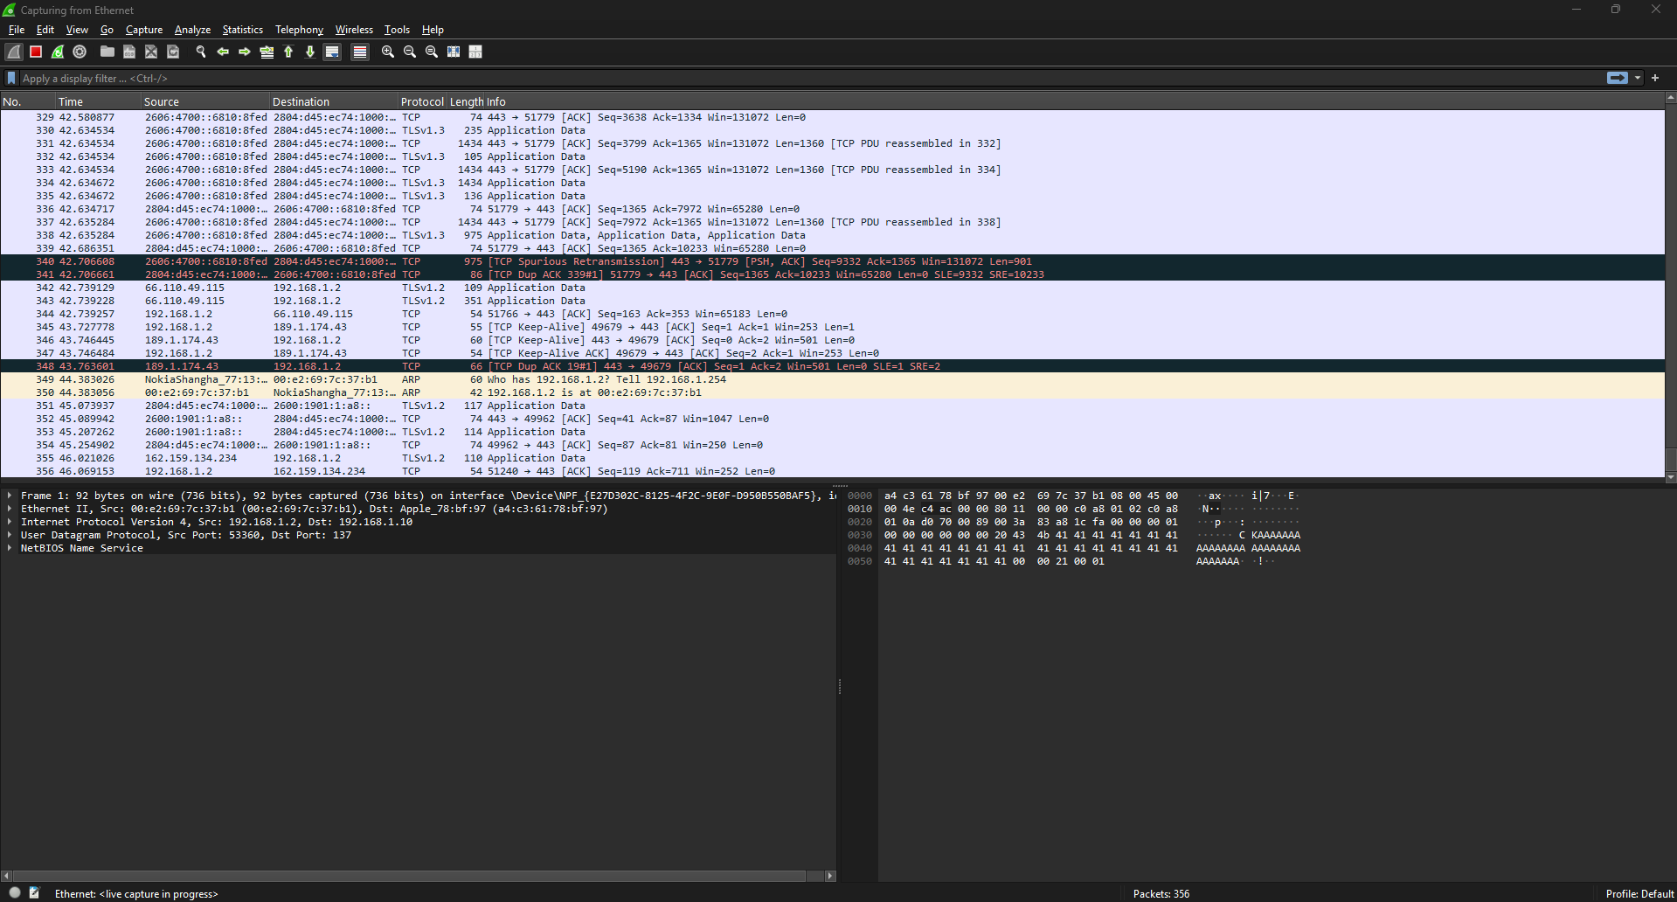Click the Start capturing packets shark fin icon

coord(14,52)
